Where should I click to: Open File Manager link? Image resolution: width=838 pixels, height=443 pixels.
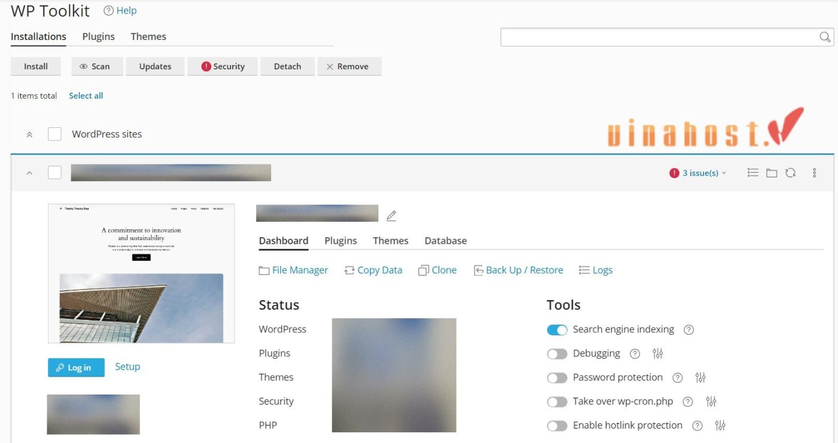tap(293, 270)
